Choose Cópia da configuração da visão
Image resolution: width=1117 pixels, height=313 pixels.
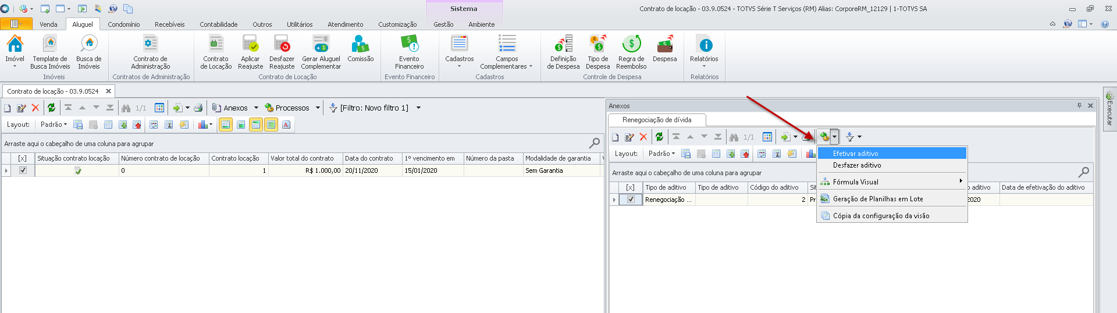(892, 216)
